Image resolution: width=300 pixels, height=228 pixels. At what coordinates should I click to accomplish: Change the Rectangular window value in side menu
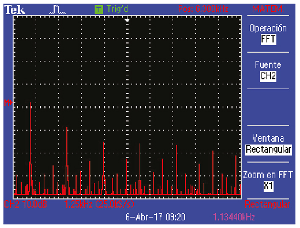tap(268, 150)
